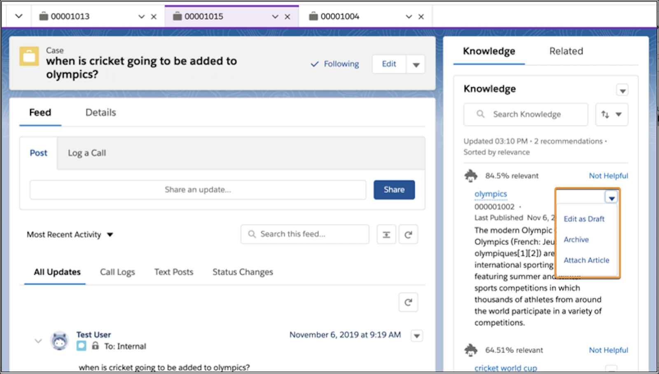659x374 pixels.
Task: Click the feed expand/collapse icon
Action: [x=386, y=235]
